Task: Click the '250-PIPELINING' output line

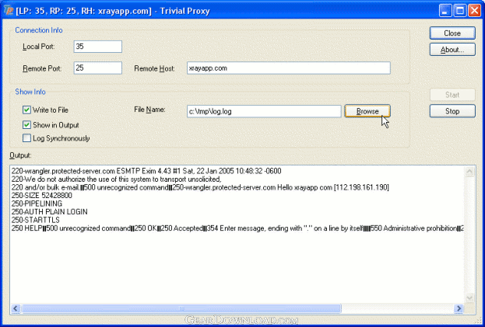Action: [x=37, y=204]
